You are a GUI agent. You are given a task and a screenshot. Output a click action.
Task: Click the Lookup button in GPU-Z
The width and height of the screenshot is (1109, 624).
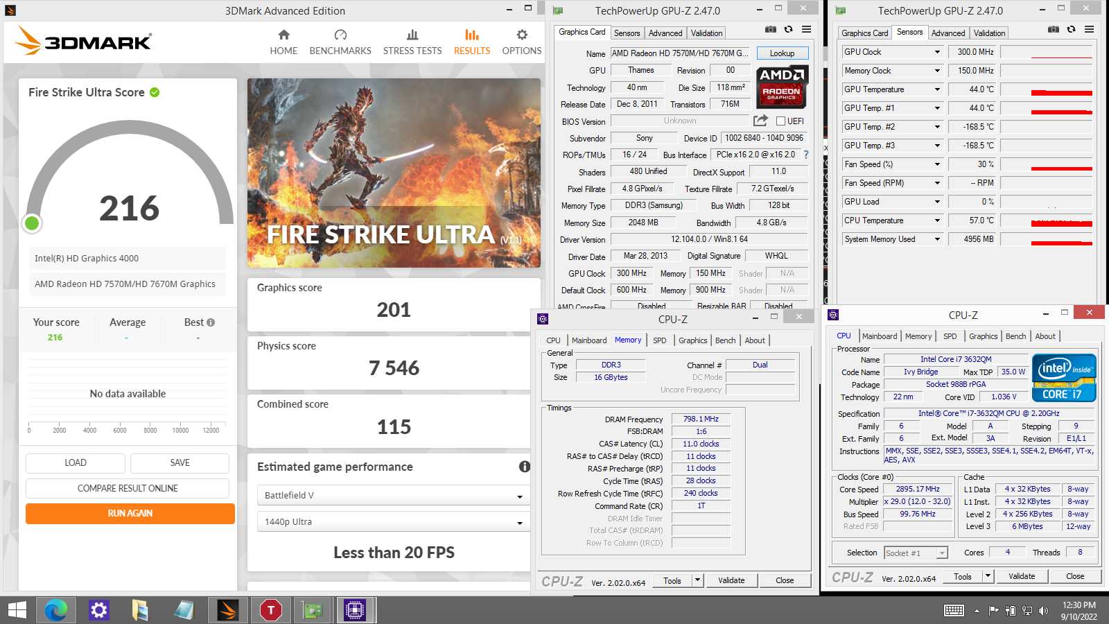[x=783, y=53]
